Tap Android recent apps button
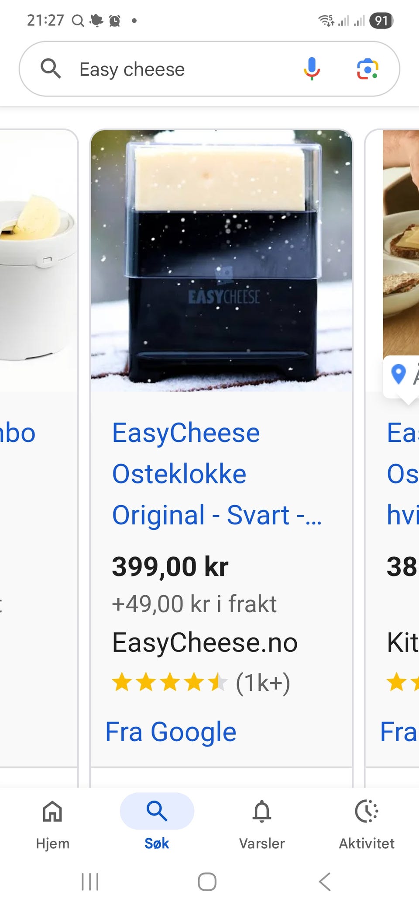The image size is (419, 909). [x=90, y=881]
